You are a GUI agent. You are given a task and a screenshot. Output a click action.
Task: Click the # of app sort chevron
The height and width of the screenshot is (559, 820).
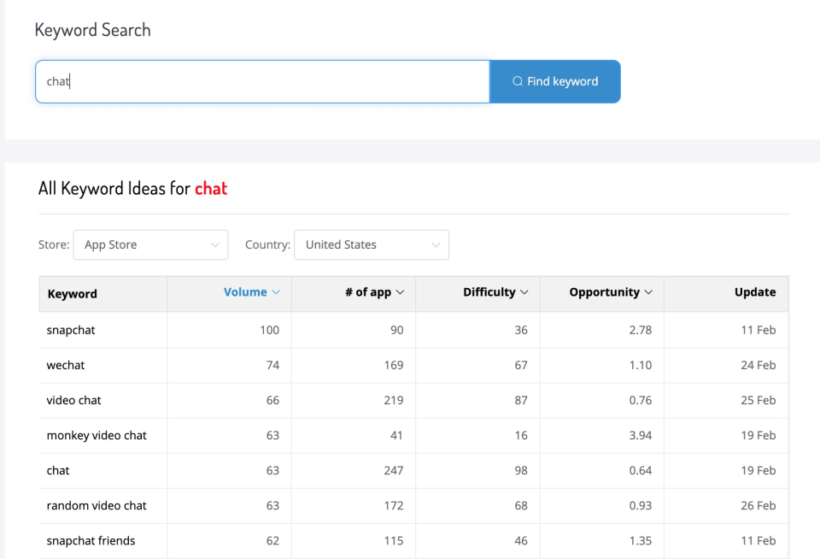tap(400, 292)
